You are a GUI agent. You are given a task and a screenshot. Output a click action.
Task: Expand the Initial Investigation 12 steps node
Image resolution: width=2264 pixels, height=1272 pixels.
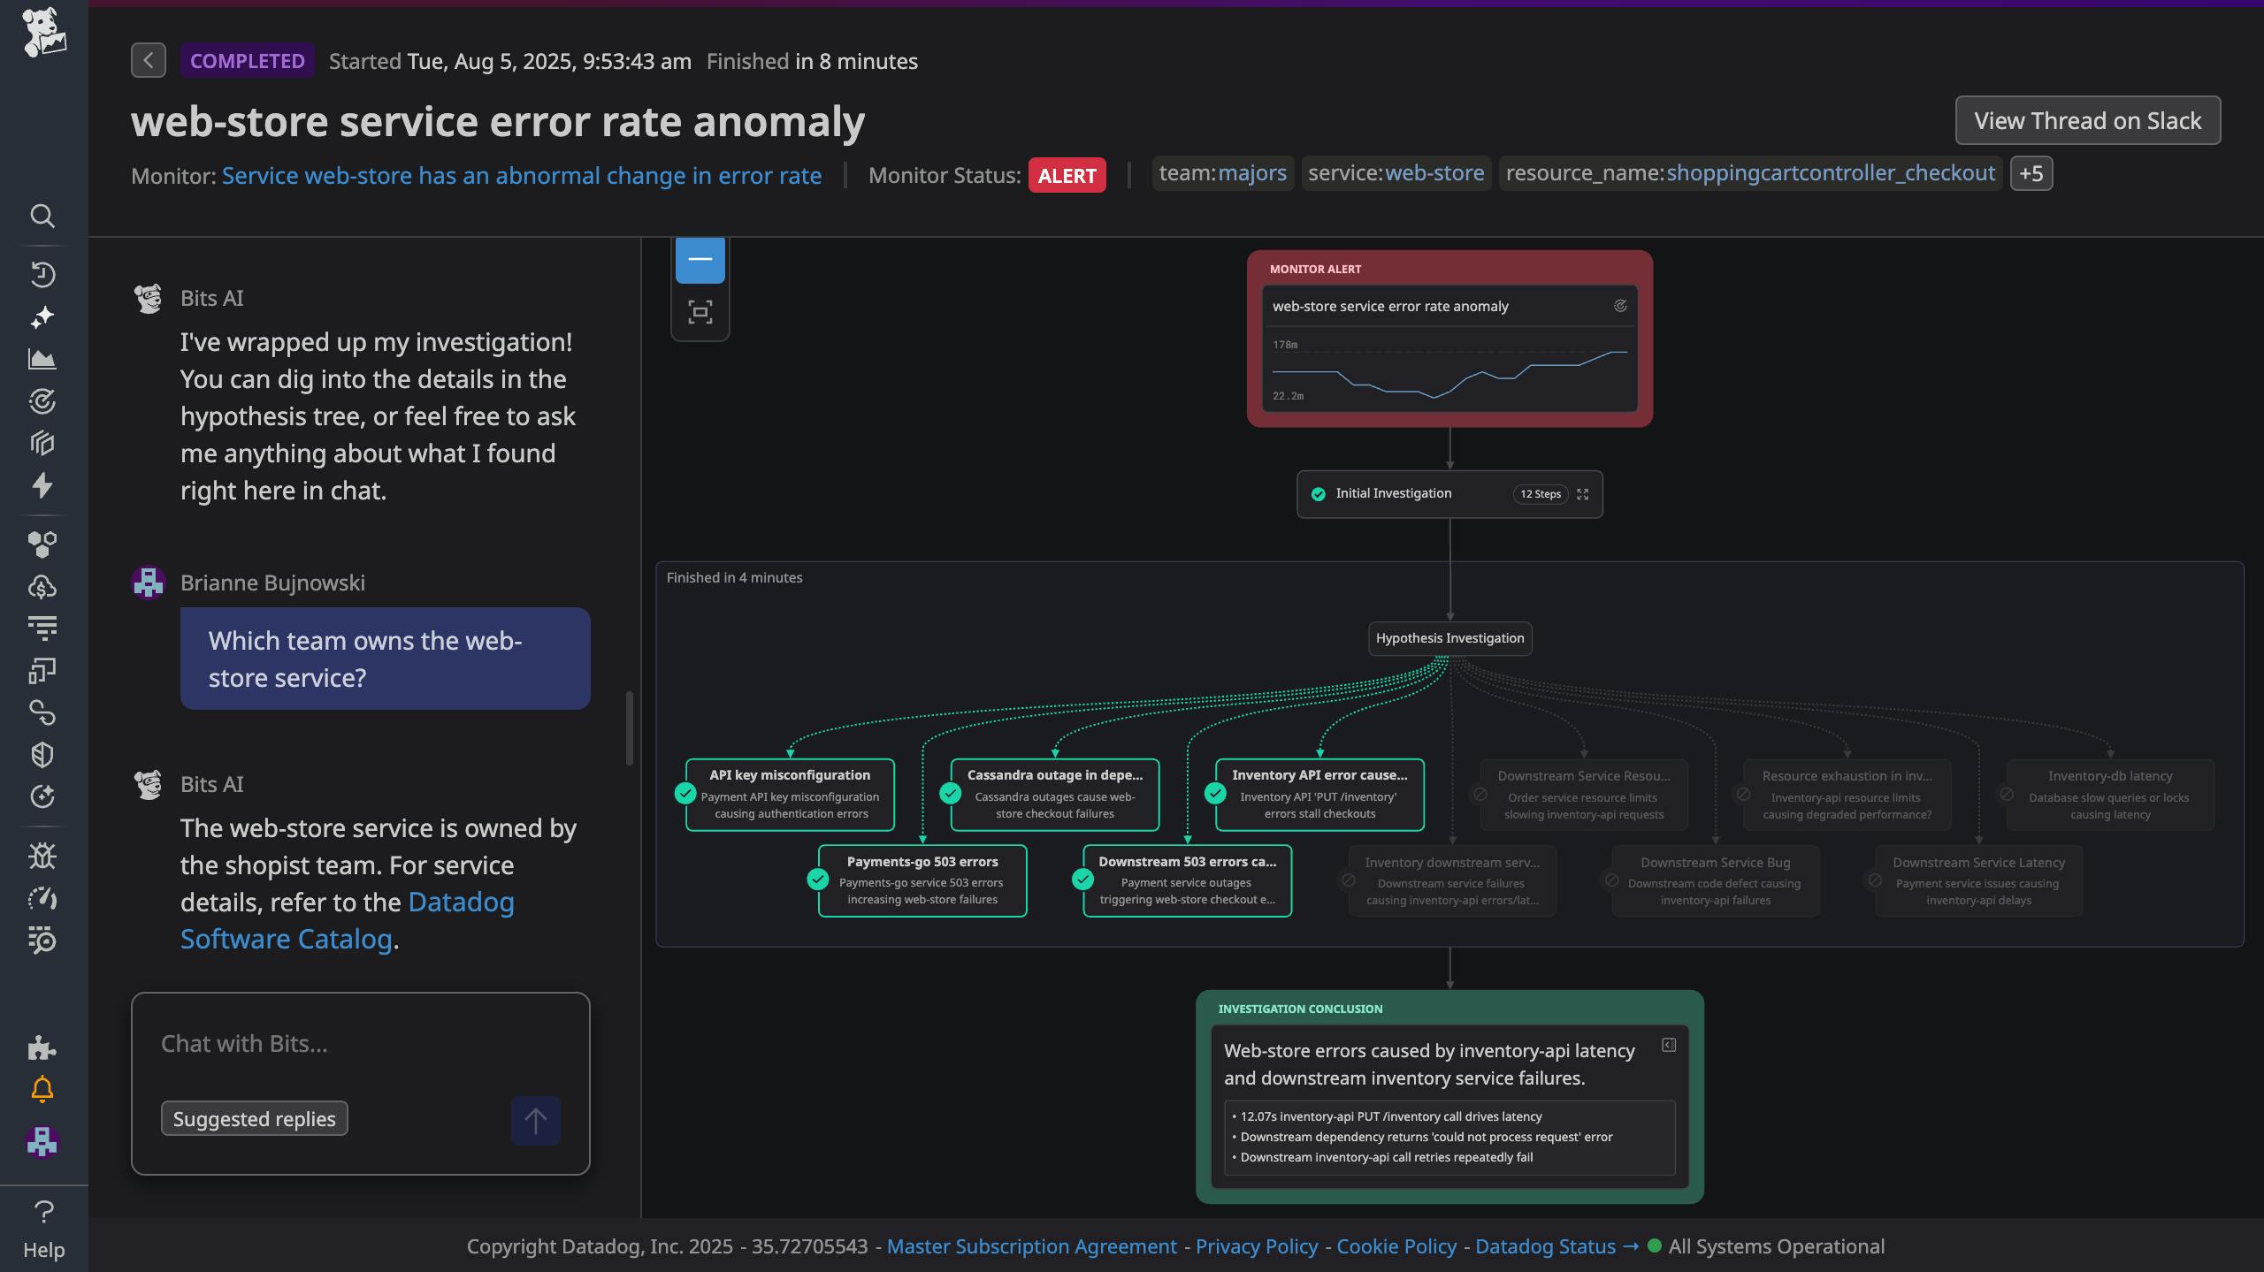(x=1583, y=494)
